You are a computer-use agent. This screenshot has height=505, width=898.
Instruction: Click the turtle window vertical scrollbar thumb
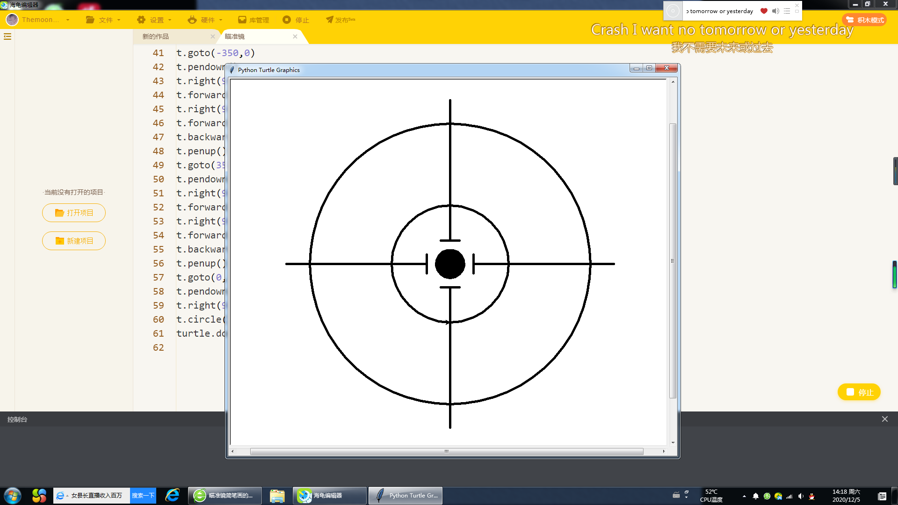pos(673,261)
